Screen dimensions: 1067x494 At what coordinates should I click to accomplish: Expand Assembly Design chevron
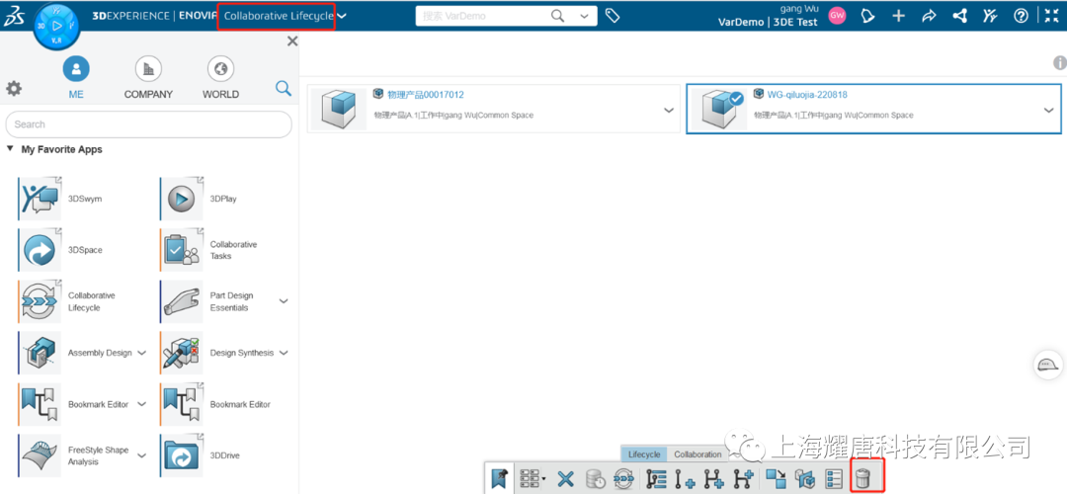coord(142,353)
